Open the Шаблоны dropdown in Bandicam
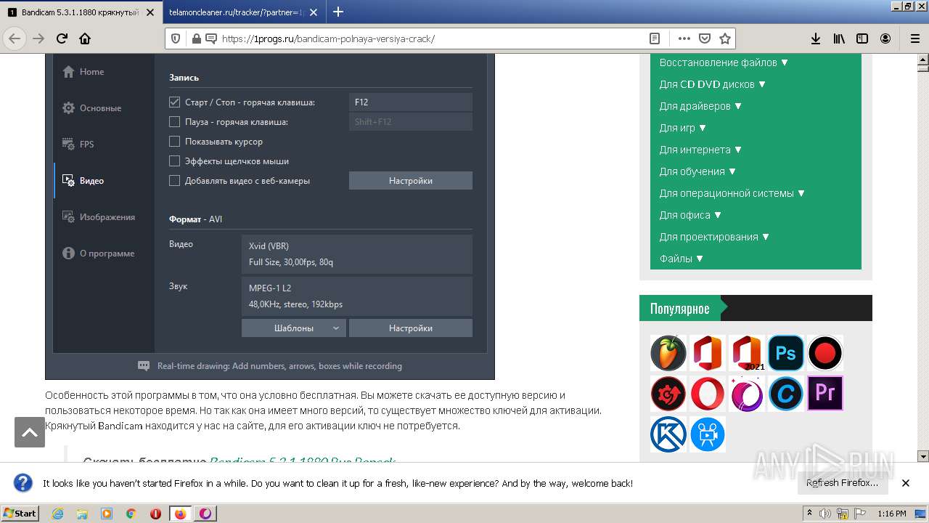 [294, 328]
